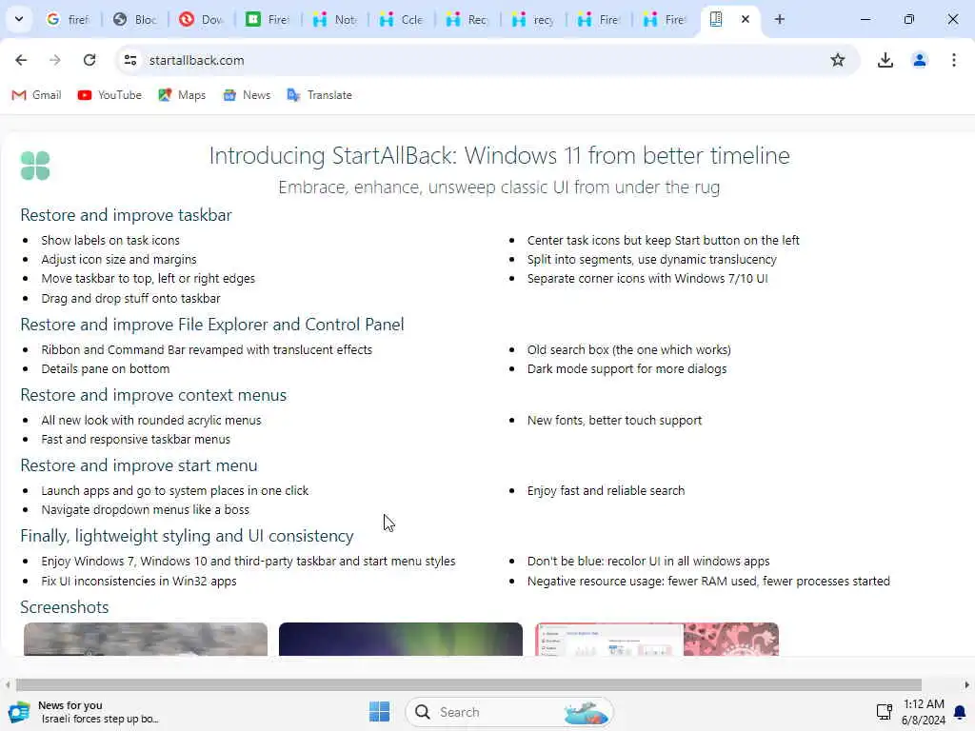975x731 pixels.
Task: Click the horizontal scrollbar thumb
Action: click(468, 684)
